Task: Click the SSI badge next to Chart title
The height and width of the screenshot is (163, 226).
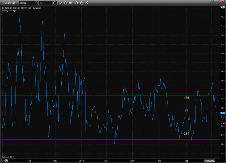Action: (13, 3)
